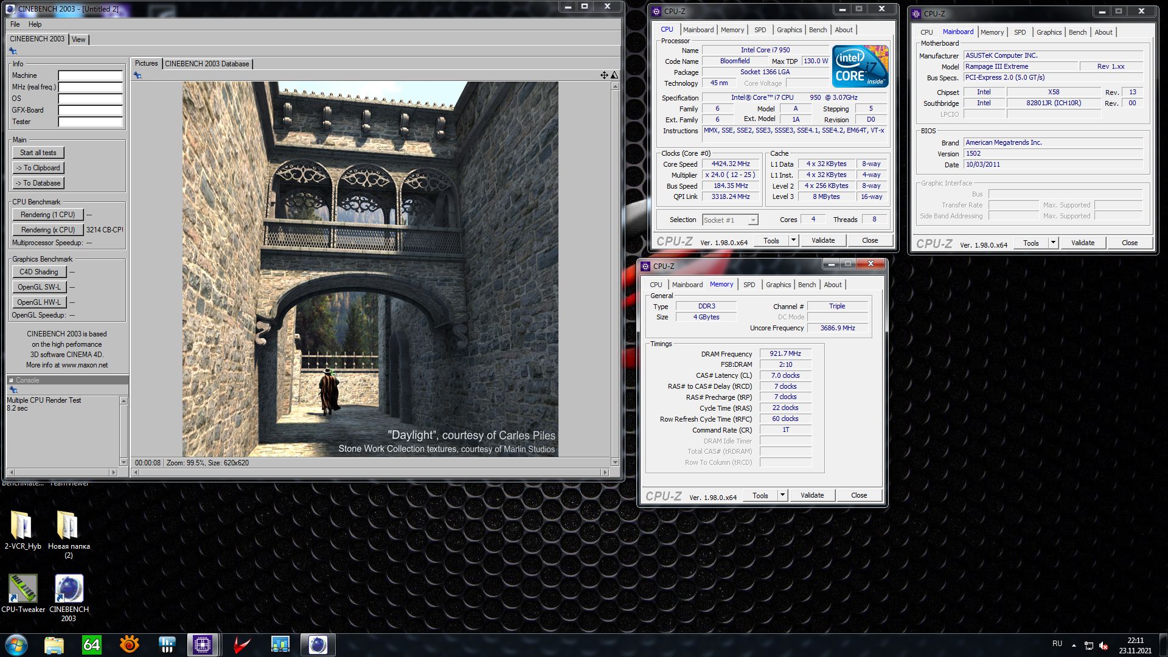Click Close button in CPU-Z Mainboard window
Viewport: 1168px width, 657px height.
pos(1129,243)
